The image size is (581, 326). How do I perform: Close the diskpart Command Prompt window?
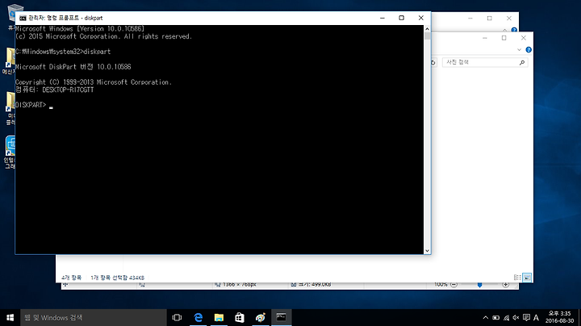pyautogui.click(x=421, y=18)
